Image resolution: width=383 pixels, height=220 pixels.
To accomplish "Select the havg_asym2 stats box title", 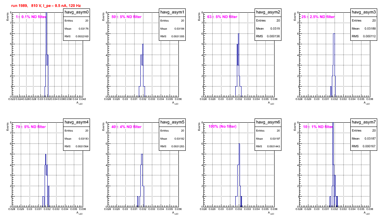I will pos(268,12).
